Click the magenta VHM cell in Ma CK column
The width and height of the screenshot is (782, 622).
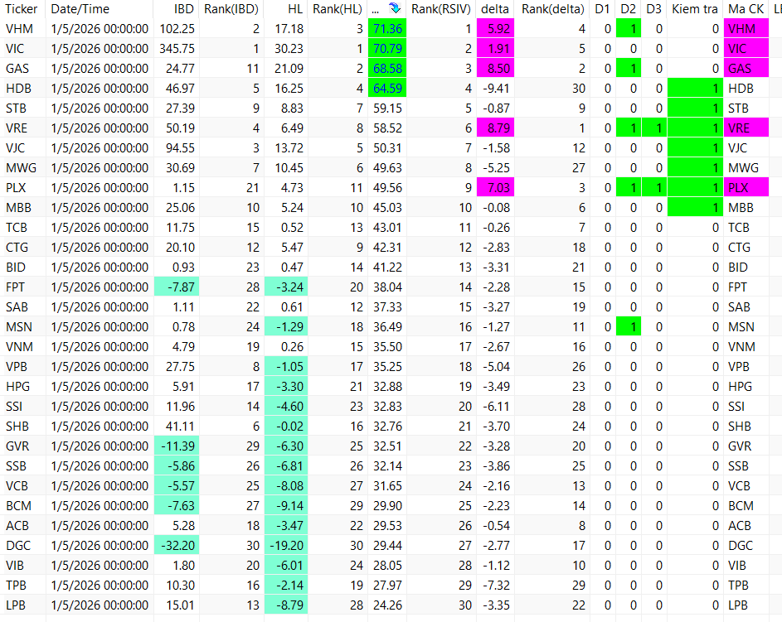click(746, 29)
